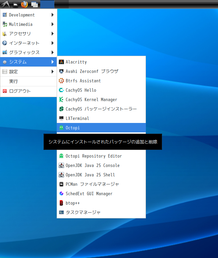Launch btop++ entry

[x=101, y=203]
